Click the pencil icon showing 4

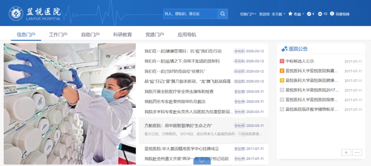(x=309, y=14)
